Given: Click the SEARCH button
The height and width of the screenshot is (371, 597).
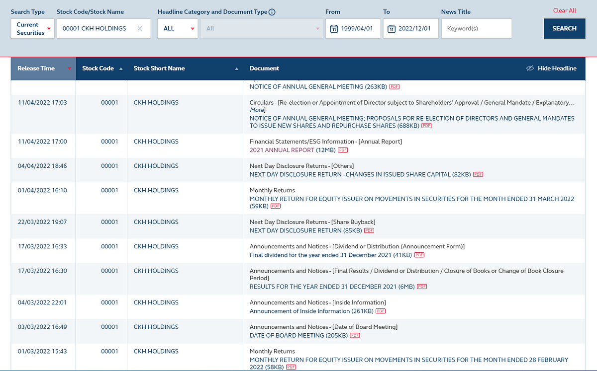Looking at the screenshot, I should [564, 29].
